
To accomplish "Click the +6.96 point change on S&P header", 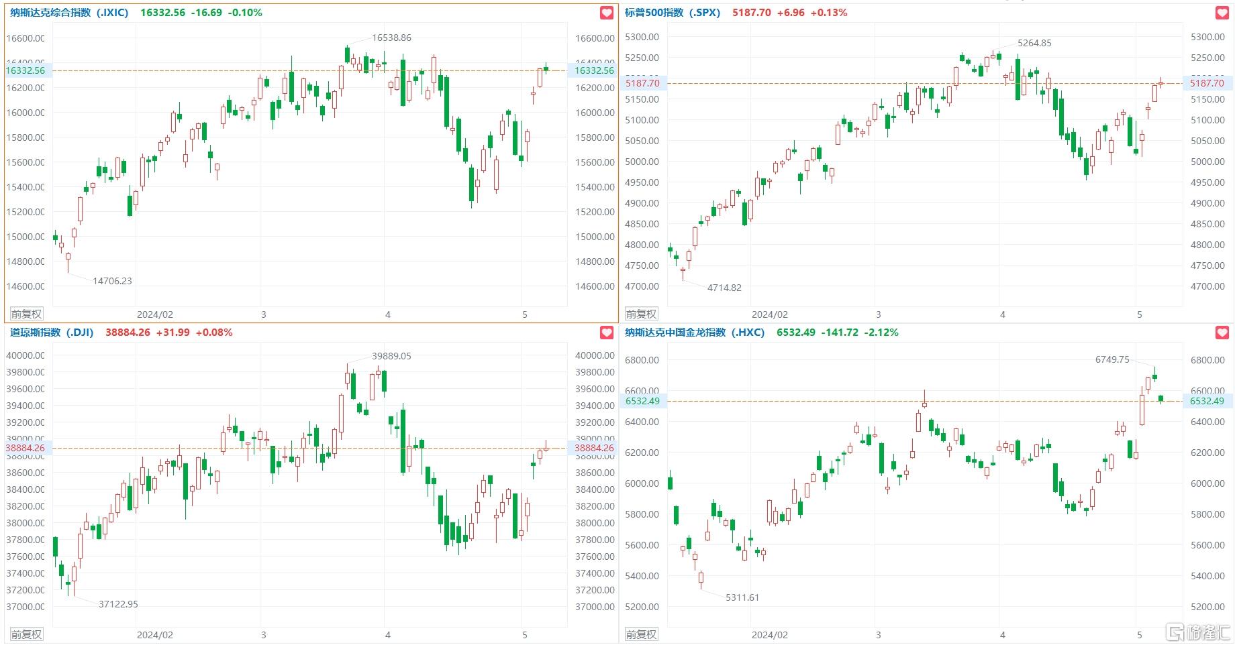I will (791, 13).
